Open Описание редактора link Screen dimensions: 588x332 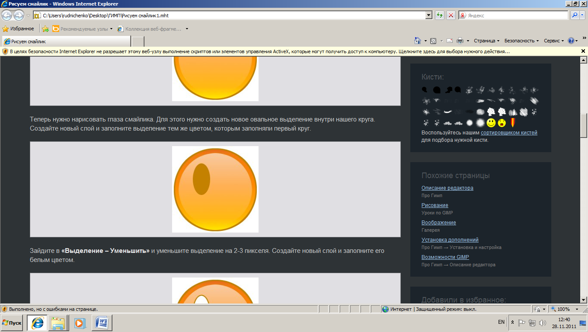pyautogui.click(x=447, y=188)
